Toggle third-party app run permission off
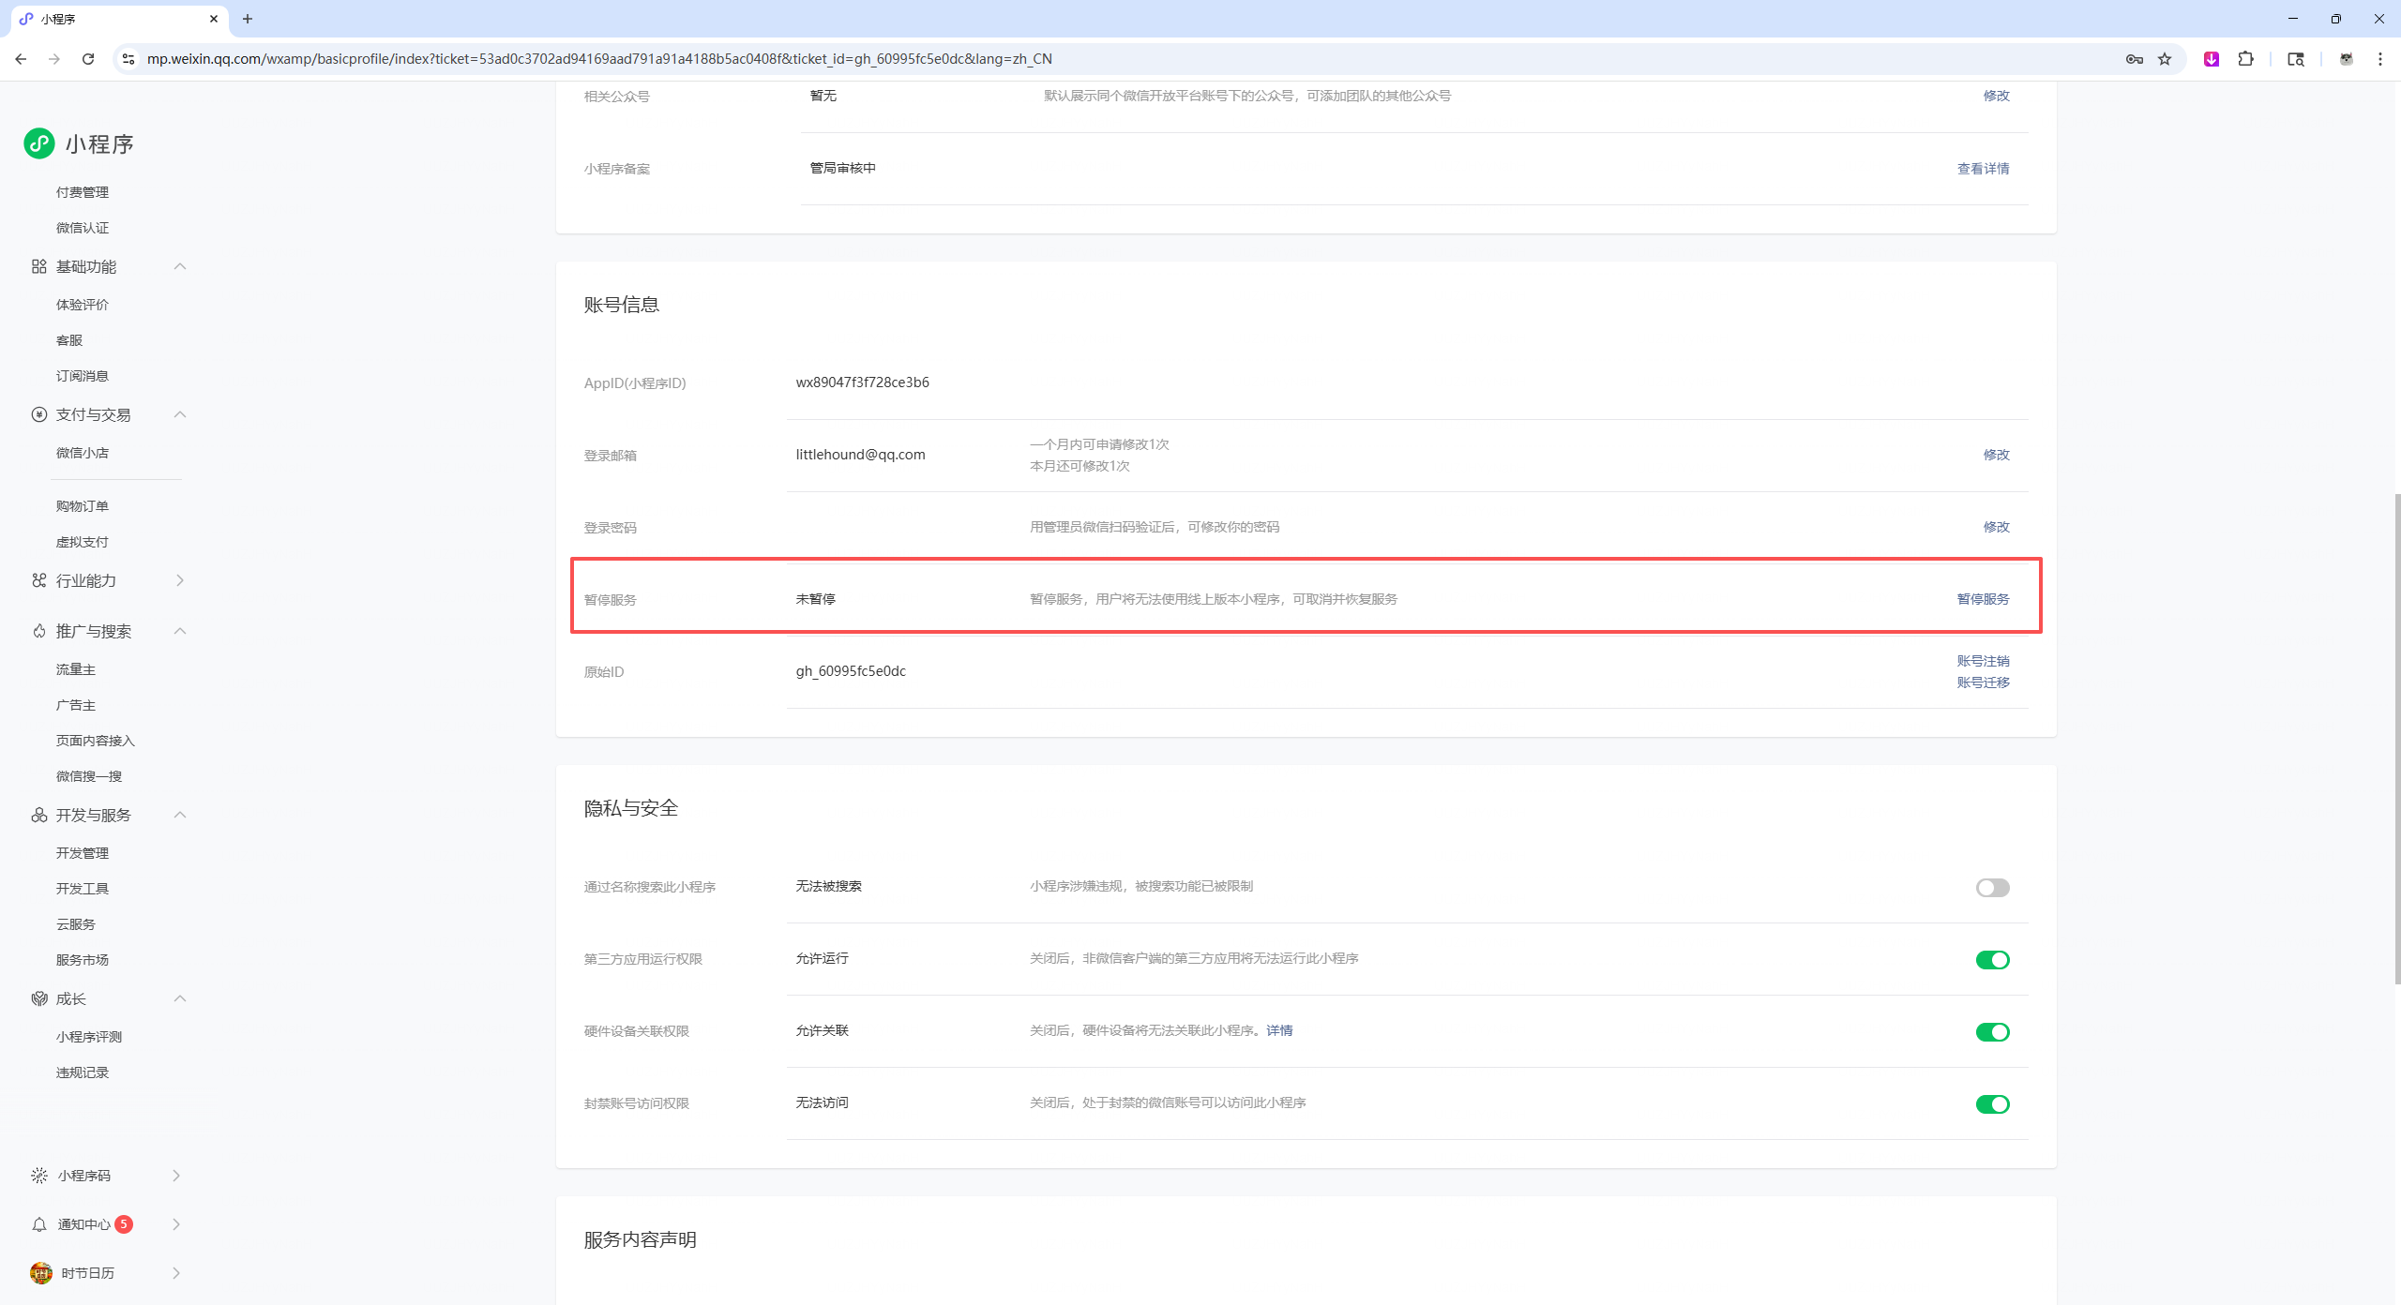 point(1992,960)
